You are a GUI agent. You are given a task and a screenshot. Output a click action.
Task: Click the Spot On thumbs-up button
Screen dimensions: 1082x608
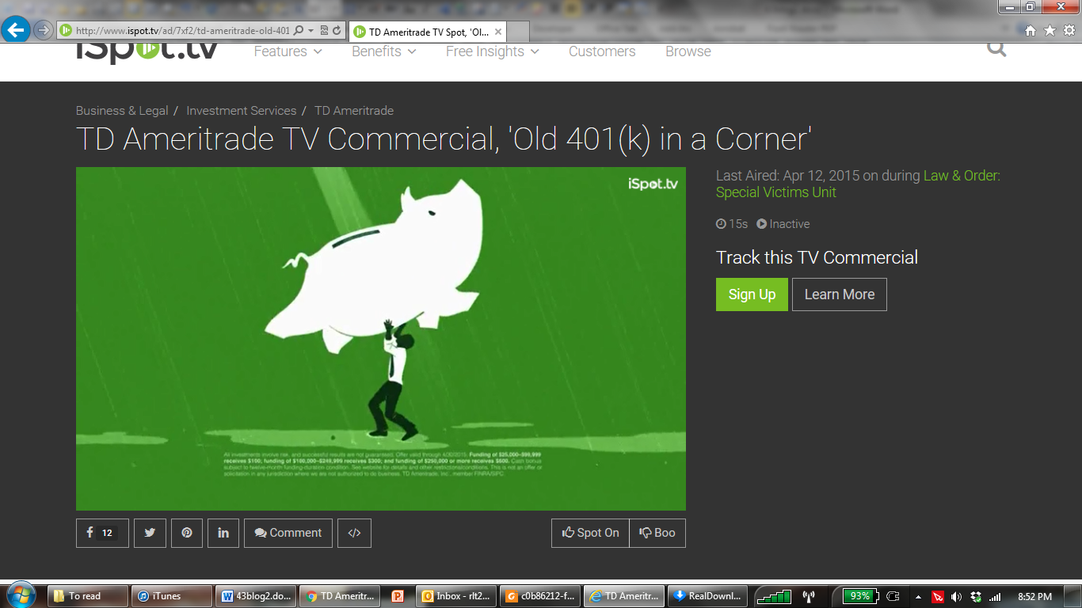coord(590,533)
